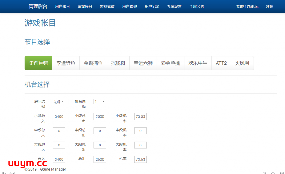Select the 摇钱树 game button
The width and height of the screenshot is (285, 174).
(118, 63)
